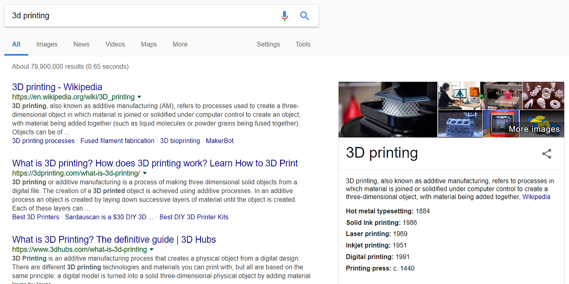Click inside the search input field
Image resolution: width=569 pixels, height=284 pixels.
click(133, 16)
